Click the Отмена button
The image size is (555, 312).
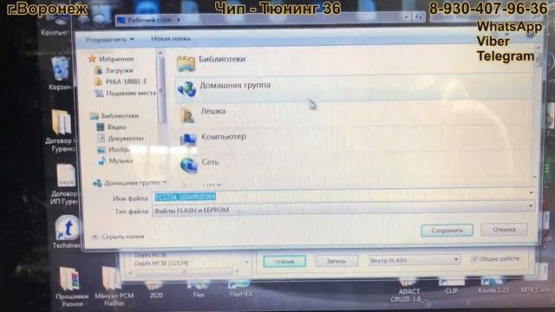pyautogui.click(x=504, y=230)
